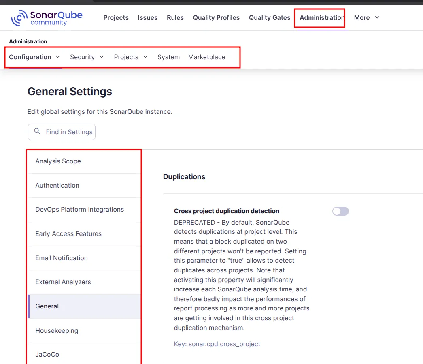The image size is (423, 364).
Task: Click the 'Administration' breadcrumb heading
Action: pos(28,42)
